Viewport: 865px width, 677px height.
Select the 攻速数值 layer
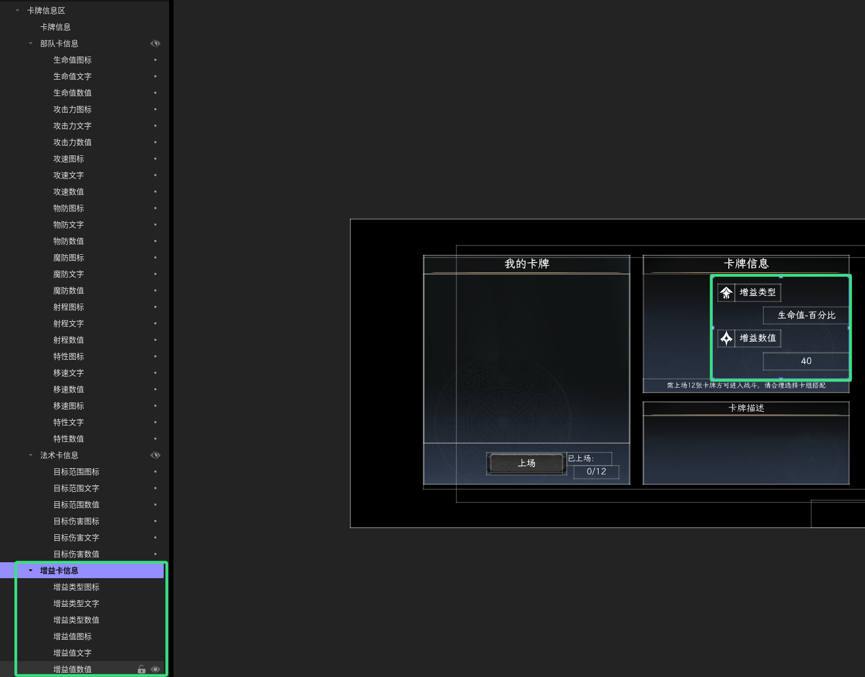(69, 192)
